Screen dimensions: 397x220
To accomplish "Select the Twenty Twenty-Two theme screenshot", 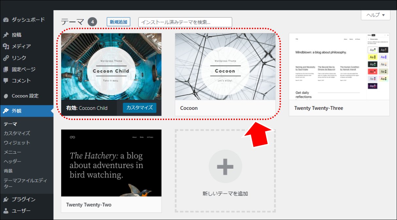I will [x=111, y=163].
